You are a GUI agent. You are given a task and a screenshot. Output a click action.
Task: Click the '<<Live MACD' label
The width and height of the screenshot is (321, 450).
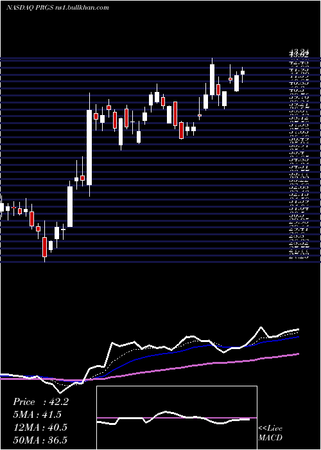(270, 433)
